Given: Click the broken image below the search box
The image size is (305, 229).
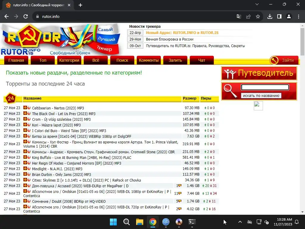Looking at the screenshot, I should [258, 106].
